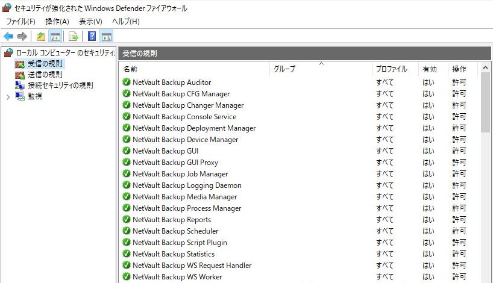The image size is (493, 283).
Task: Select the NetVault Backup WS Request Handler rule
Action: [x=192, y=266]
